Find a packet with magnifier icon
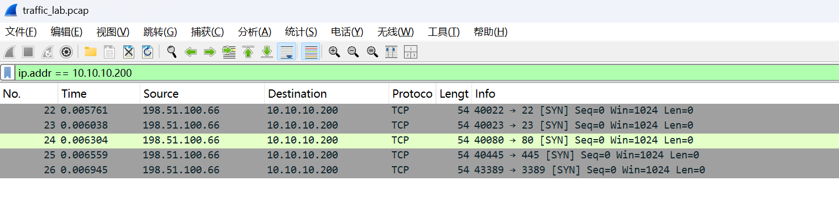Screen dimensions: 839x202 [172, 52]
